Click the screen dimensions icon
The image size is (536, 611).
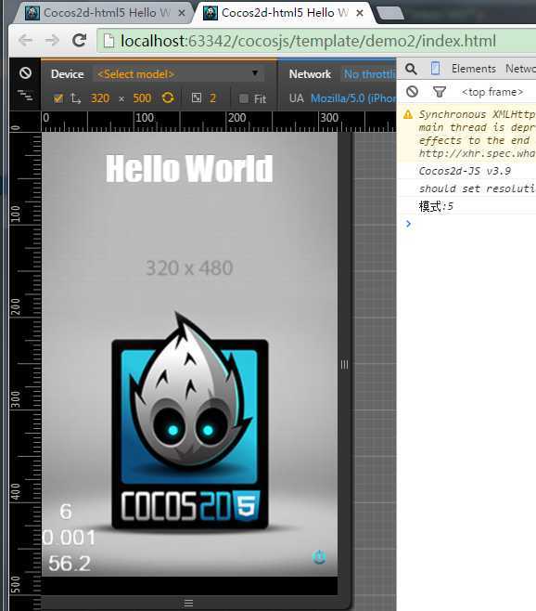(x=76, y=98)
